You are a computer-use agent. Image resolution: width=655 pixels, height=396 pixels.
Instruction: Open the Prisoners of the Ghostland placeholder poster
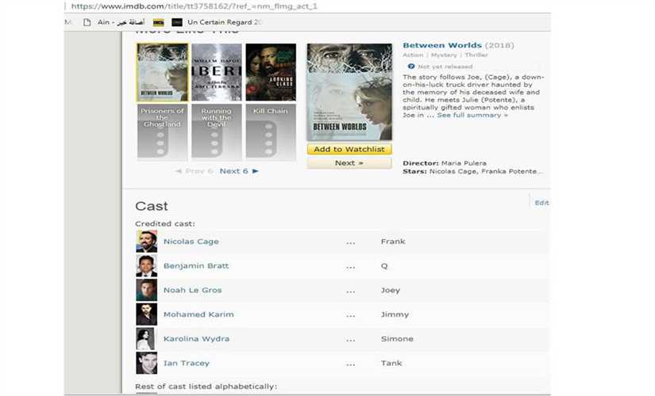162,132
